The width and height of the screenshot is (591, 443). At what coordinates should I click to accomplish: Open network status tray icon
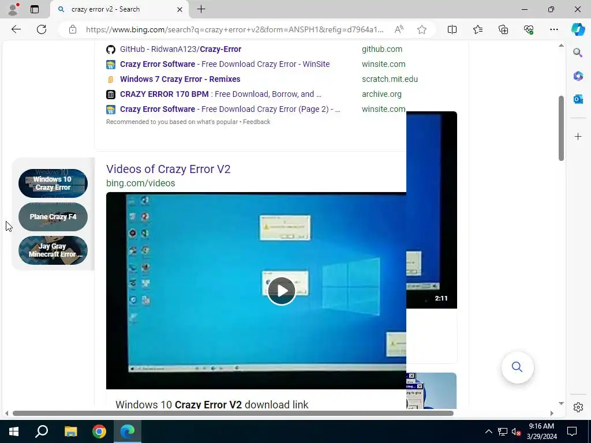[503, 431]
